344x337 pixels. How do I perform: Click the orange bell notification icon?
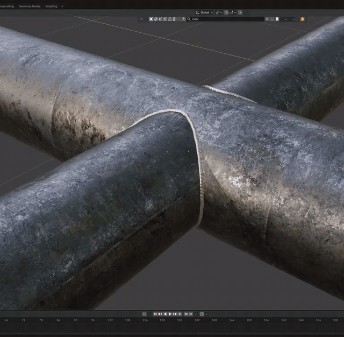pos(303,19)
